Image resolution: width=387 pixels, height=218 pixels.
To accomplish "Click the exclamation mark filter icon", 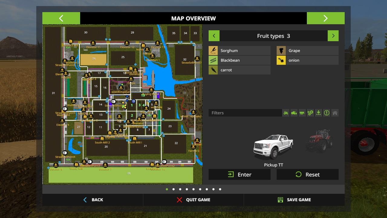I will [327, 113].
